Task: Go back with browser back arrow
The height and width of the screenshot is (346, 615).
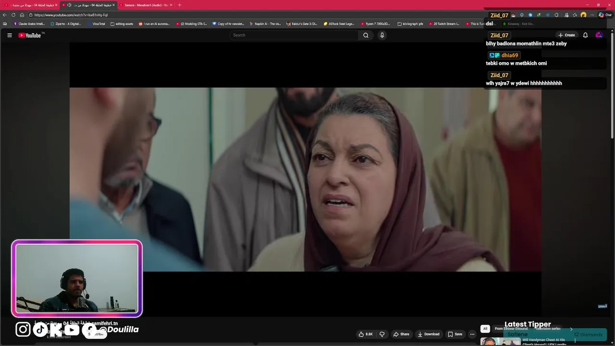Action: click(x=5, y=15)
